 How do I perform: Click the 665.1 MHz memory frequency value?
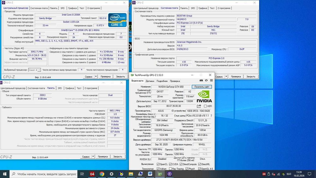coord(115,111)
